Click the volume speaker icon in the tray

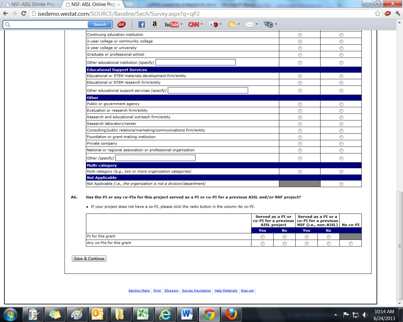(x=365, y=314)
